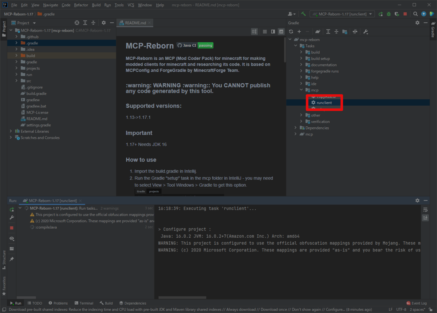
Task: Expand the .github folder
Action: pyautogui.click(x=16, y=37)
